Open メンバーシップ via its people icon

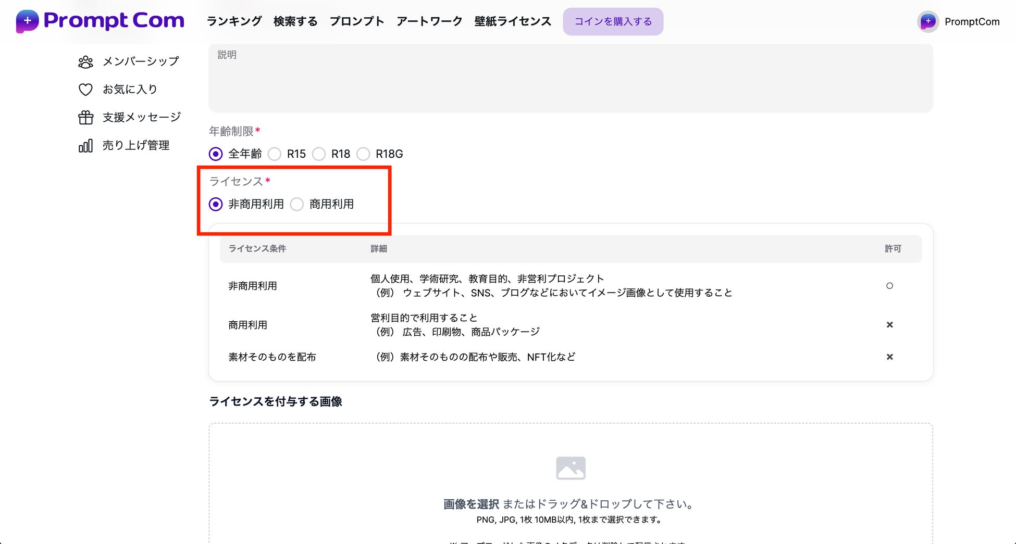[85, 62]
